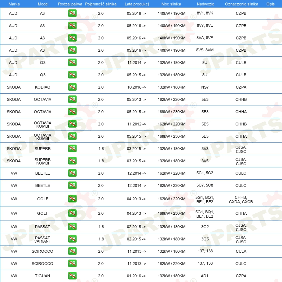The width and height of the screenshot is (282, 282).
Task: Click the 8V7, 8VE body code cell
Action: (205, 25)
